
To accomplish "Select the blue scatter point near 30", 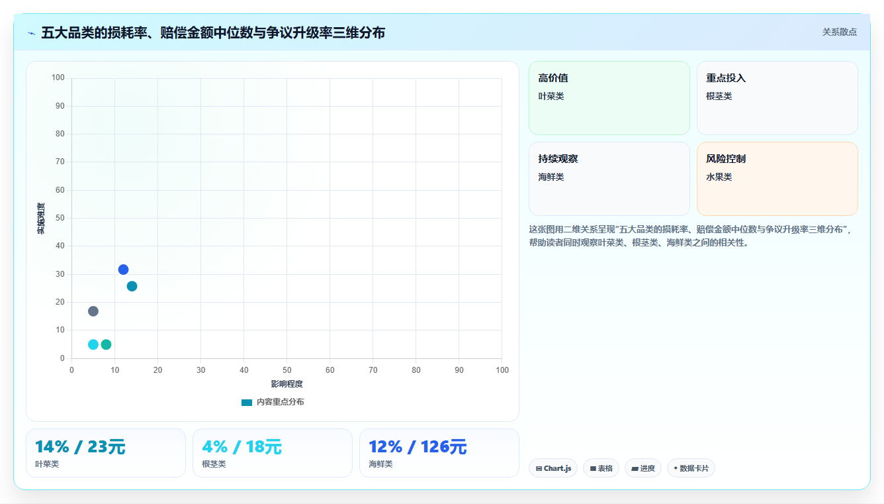I will [123, 270].
